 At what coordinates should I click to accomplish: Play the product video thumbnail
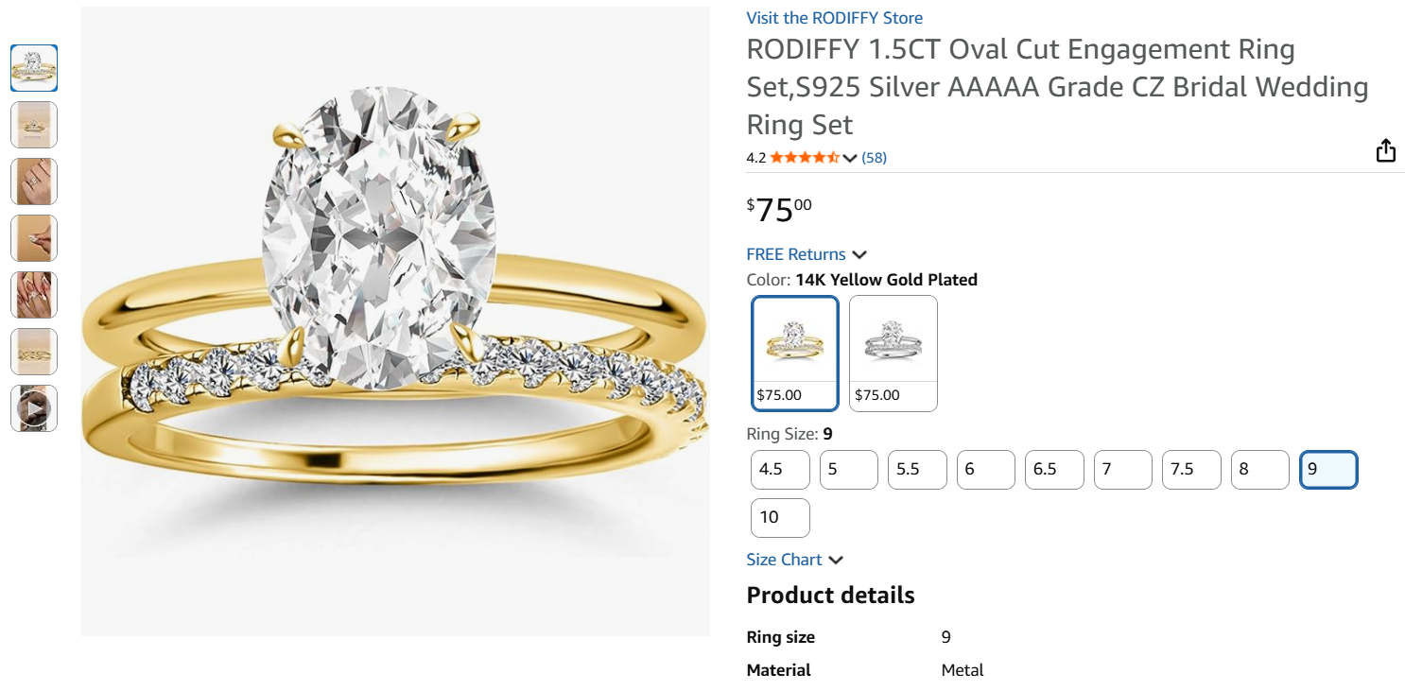(34, 408)
